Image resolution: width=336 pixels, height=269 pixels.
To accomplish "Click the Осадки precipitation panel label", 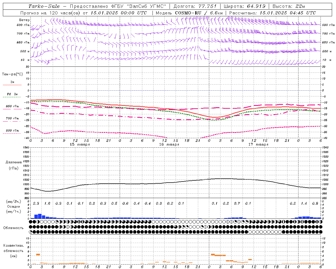I will pos(14,206).
